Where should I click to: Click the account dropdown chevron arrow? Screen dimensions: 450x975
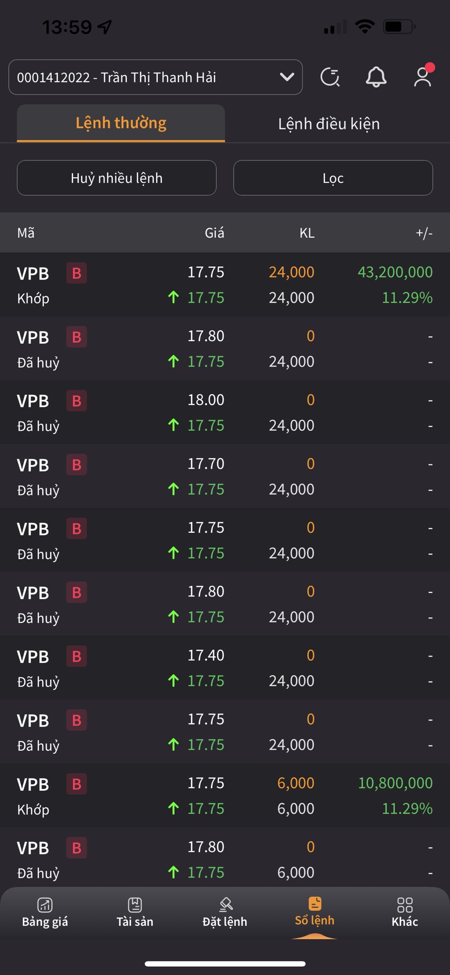click(287, 77)
